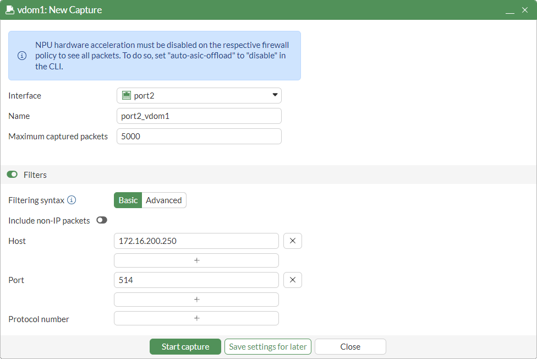This screenshot has width=537, height=359.
Task: Click the Start capture button
Action: click(185, 346)
